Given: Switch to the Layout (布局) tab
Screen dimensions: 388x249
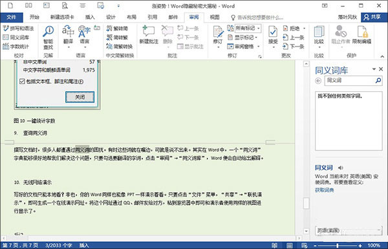Looking at the screenshot, I should coord(131,17).
